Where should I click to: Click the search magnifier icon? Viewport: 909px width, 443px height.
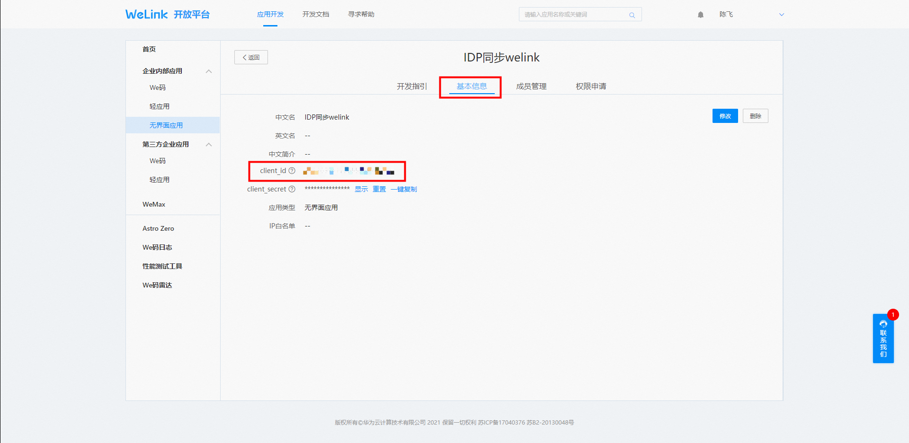(x=632, y=15)
